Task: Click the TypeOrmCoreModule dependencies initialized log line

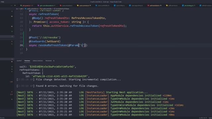Action: click(147, 105)
